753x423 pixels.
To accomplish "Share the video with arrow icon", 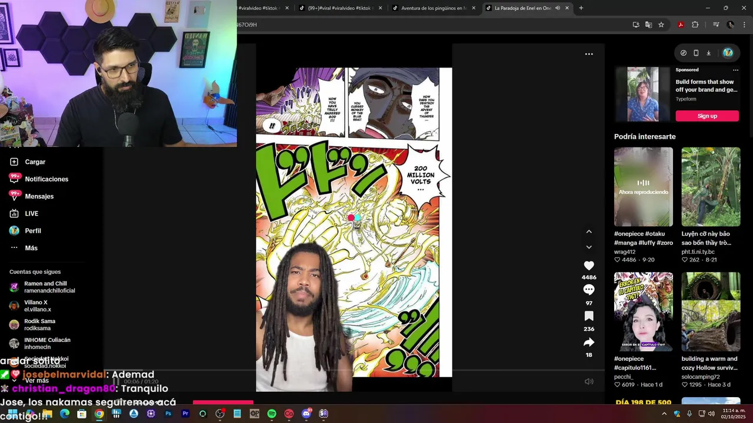I will coord(589,342).
